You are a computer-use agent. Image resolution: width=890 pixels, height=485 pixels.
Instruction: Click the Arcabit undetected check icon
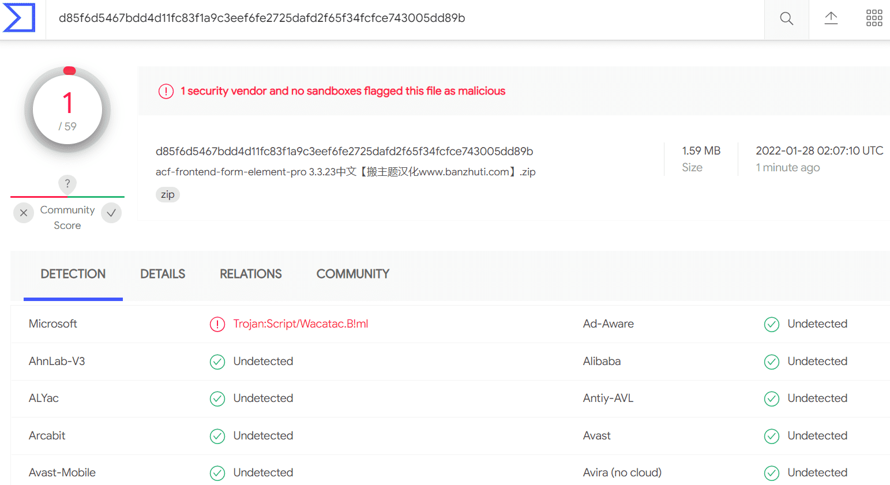[x=217, y=436]
